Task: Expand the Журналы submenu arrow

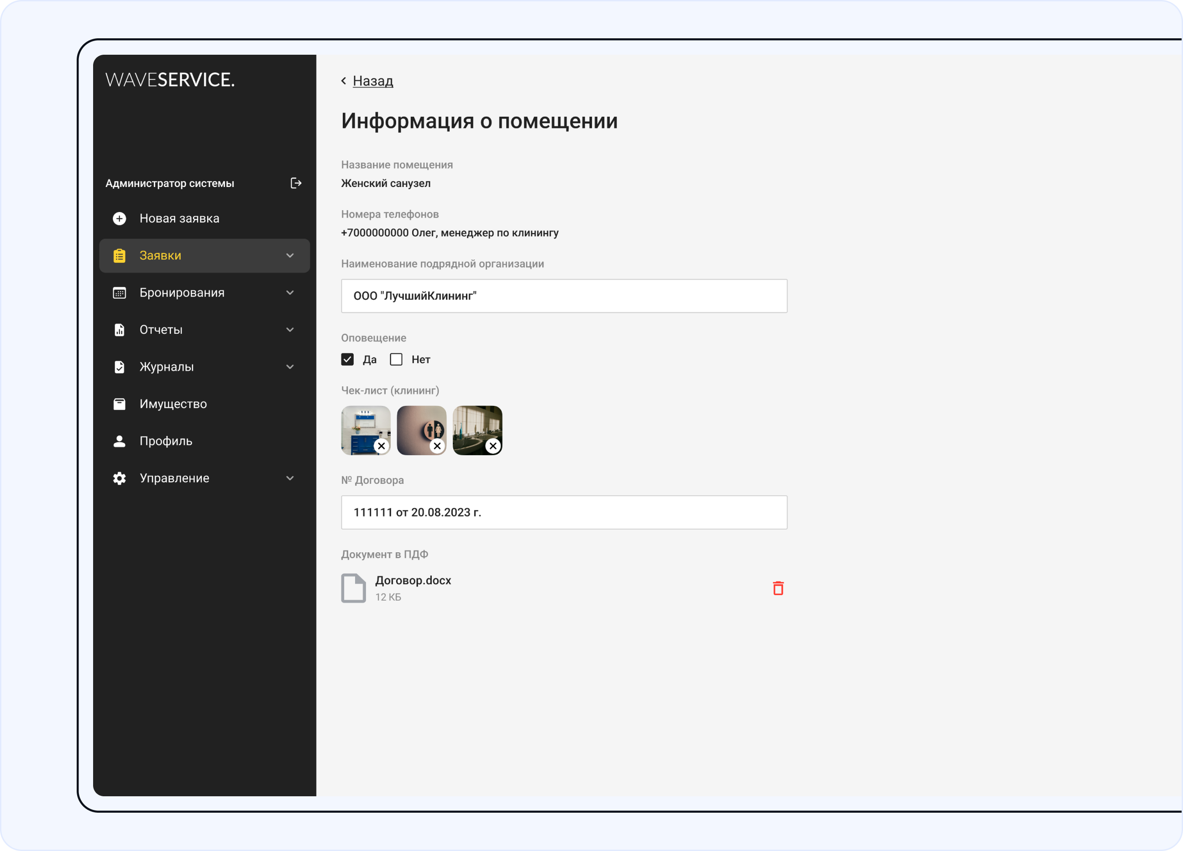Action: (x=290, y=367)
